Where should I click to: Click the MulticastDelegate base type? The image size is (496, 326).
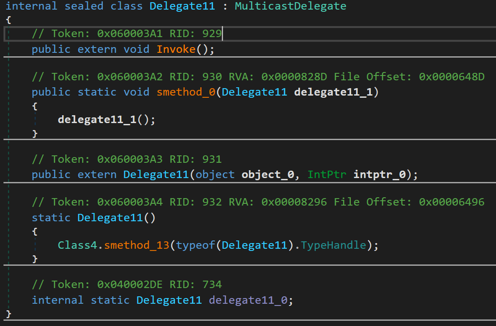coord(290,6)
